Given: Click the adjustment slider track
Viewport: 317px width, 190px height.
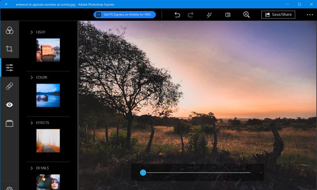Looking at the screenshot, I should (199, 173).
